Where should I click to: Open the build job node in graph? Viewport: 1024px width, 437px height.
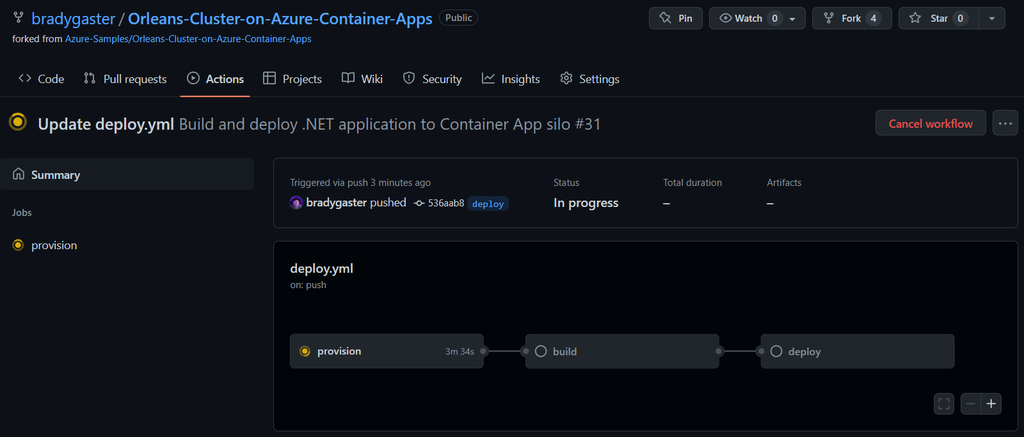(x=622, y=351)
